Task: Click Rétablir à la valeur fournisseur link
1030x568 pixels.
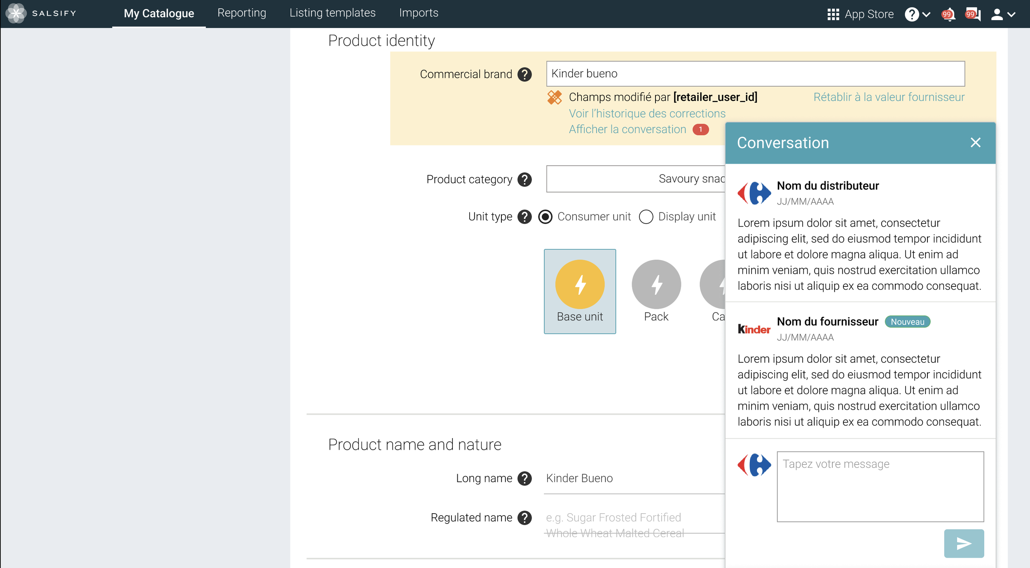Action: click(889, 97)
